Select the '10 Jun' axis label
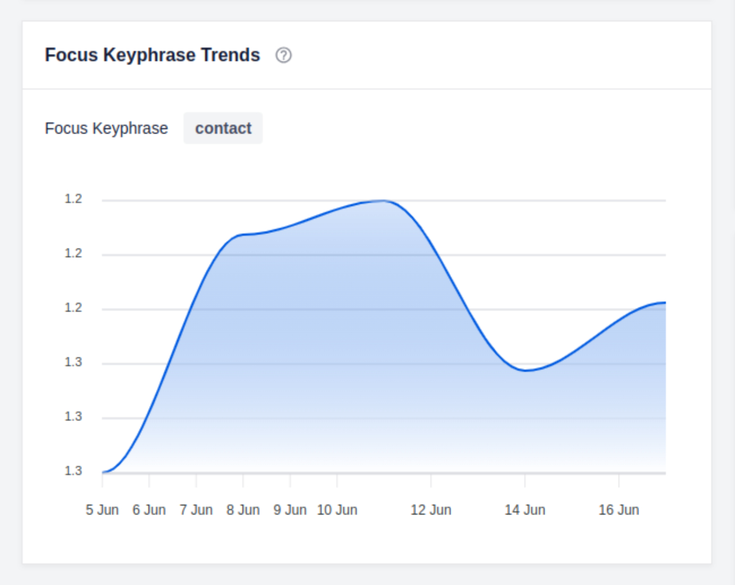This screenshot has height=585, width=735. coord(337,510)
